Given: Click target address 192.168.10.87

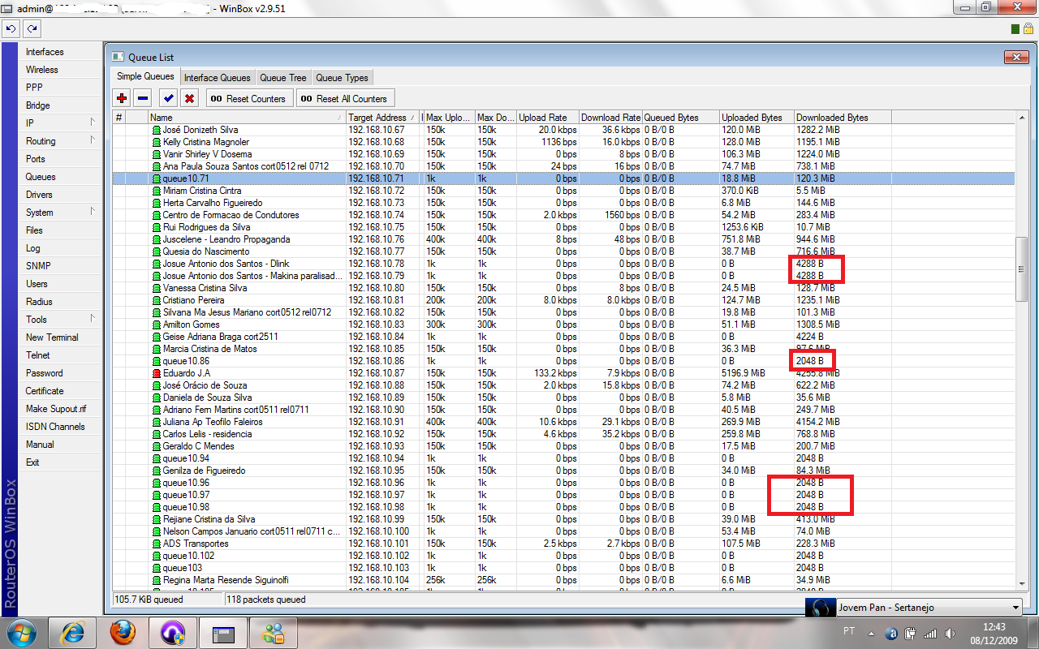Looking at the screenshot, I should pos(376,373).
